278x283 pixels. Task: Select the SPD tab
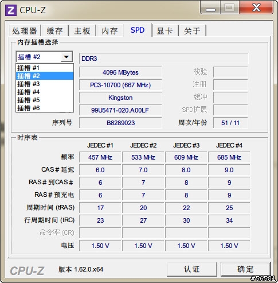click(x=138, y=30)
